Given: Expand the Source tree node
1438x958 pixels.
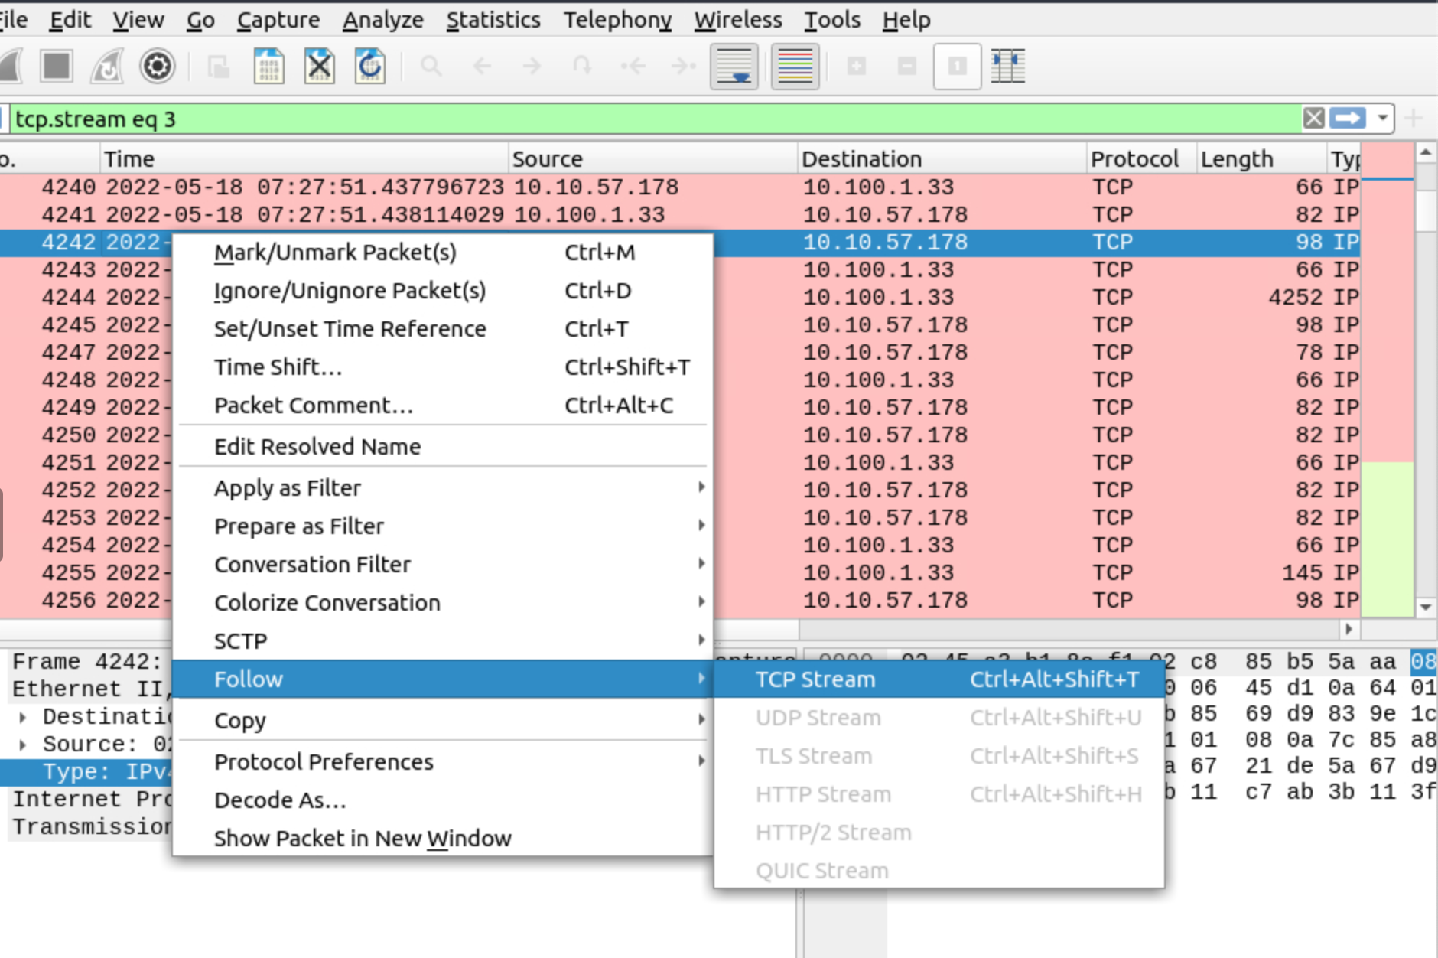Looking at the screenshot, I should pyautogui.click(x=23, y=745).
